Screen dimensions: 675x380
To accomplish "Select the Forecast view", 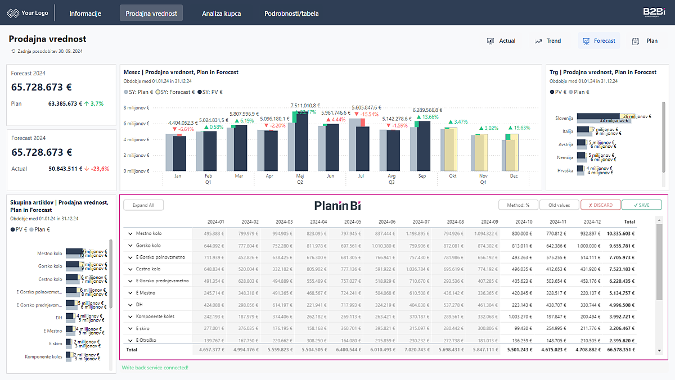I will click(599, 41).
